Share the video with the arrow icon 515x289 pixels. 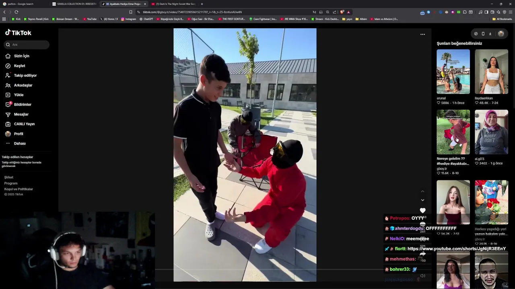tap(422, 254)
